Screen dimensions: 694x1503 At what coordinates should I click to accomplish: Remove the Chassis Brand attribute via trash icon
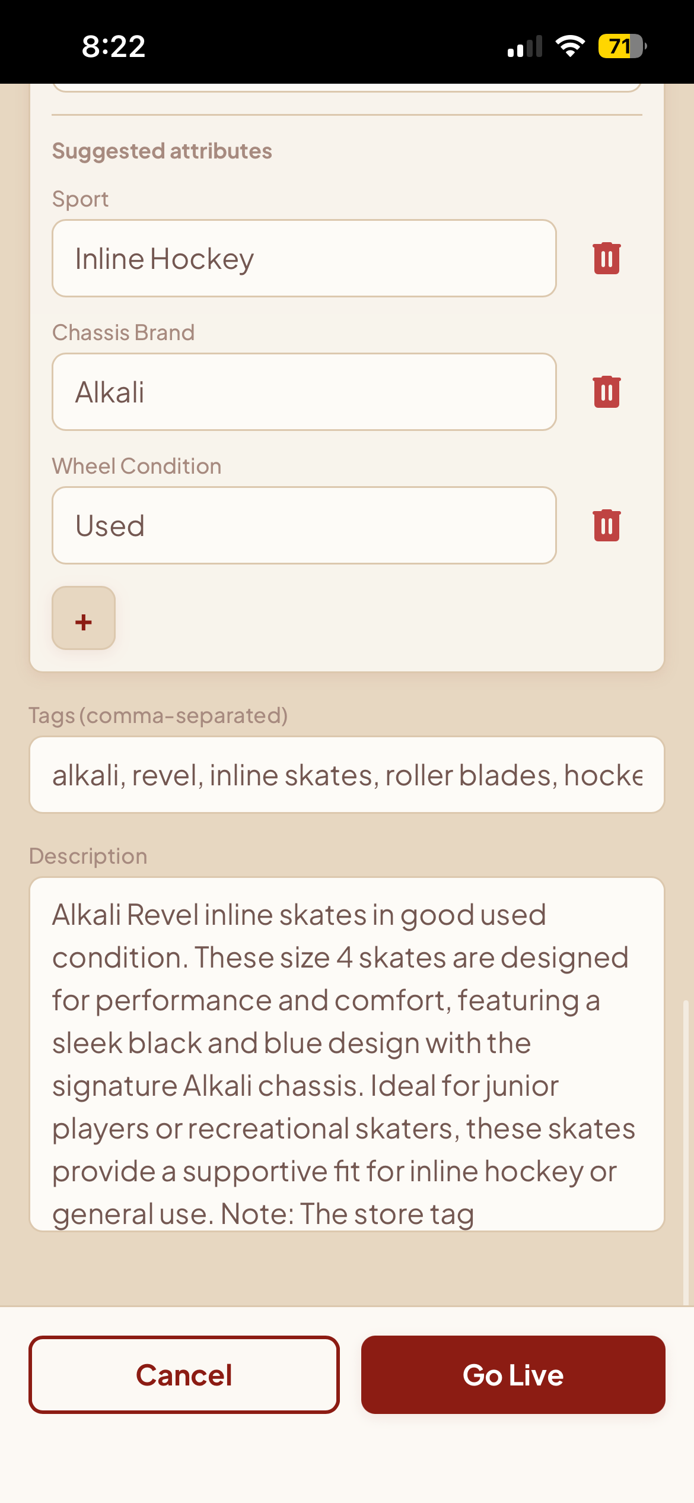[x=606, y=392]
